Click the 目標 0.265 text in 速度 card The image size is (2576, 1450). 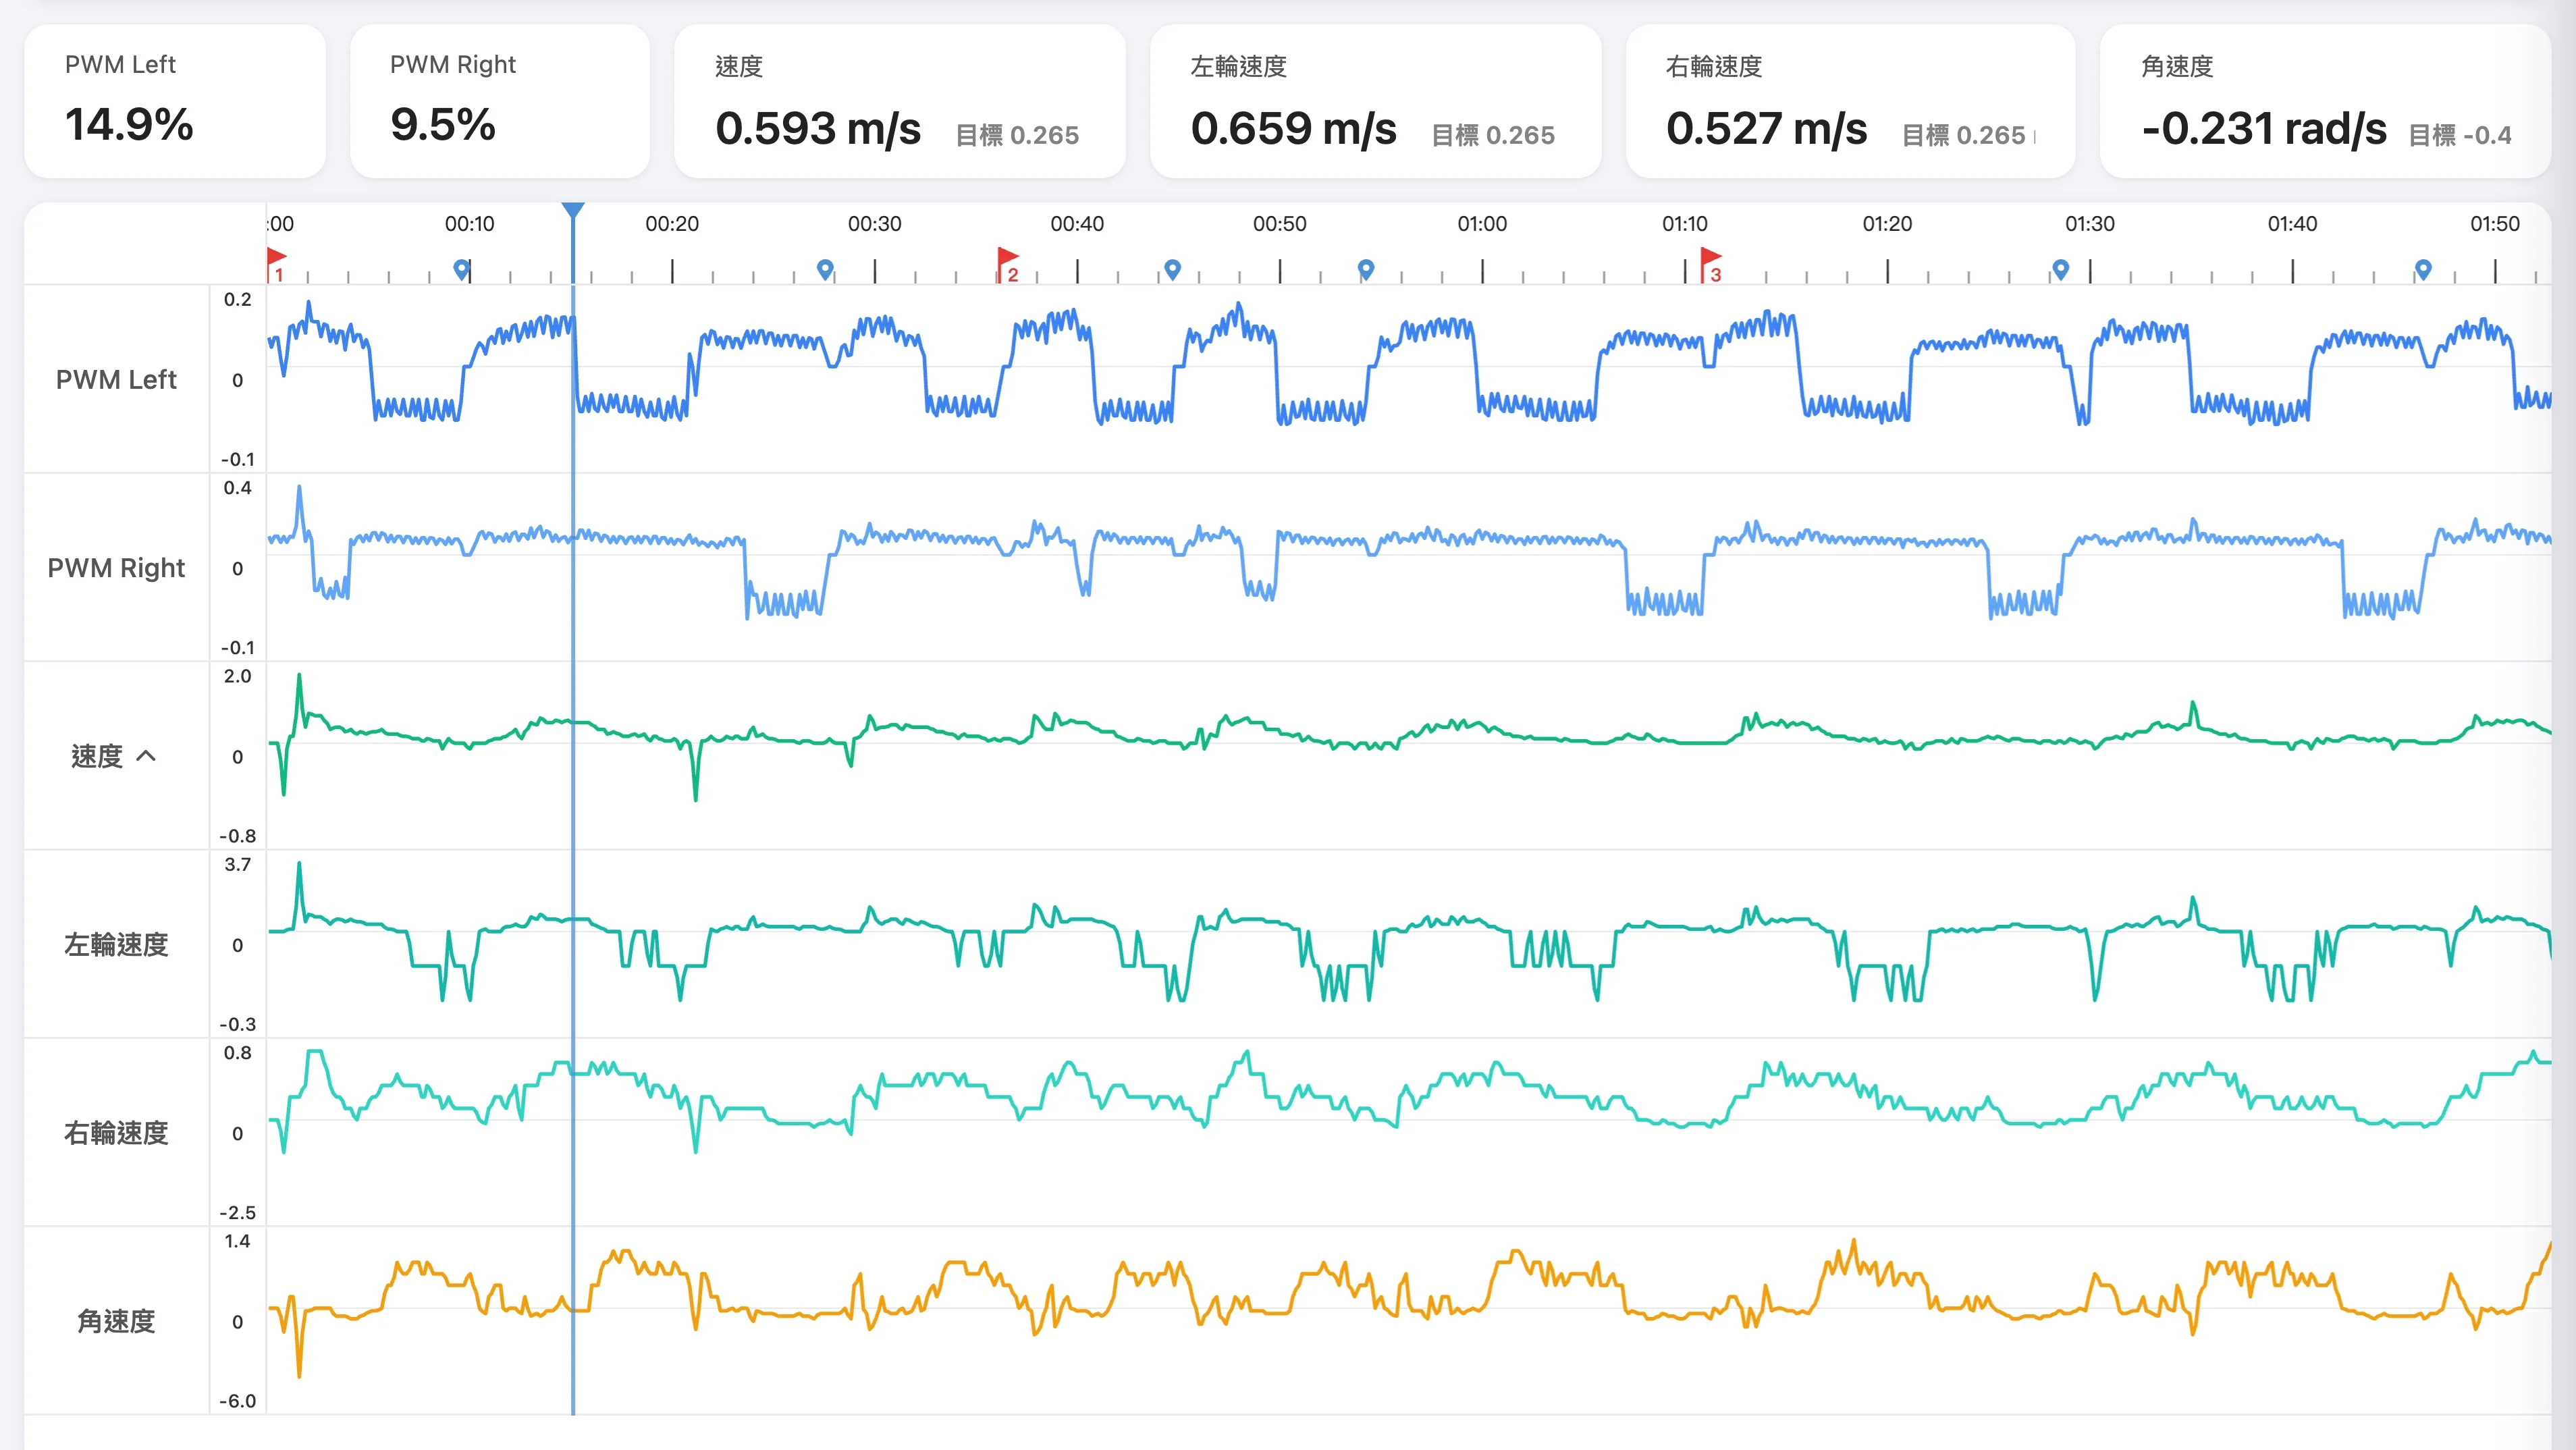1017,135
